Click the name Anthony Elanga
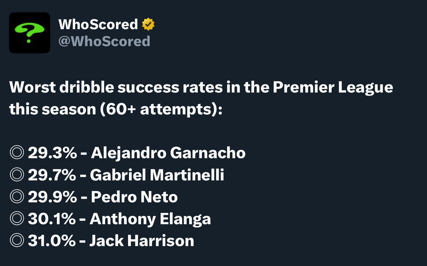The width and height of the screenshot is (427, 266). [150, 219]
